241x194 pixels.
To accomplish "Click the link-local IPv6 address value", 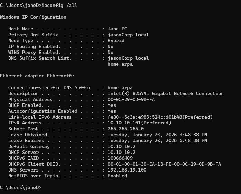I will (160, 117).
